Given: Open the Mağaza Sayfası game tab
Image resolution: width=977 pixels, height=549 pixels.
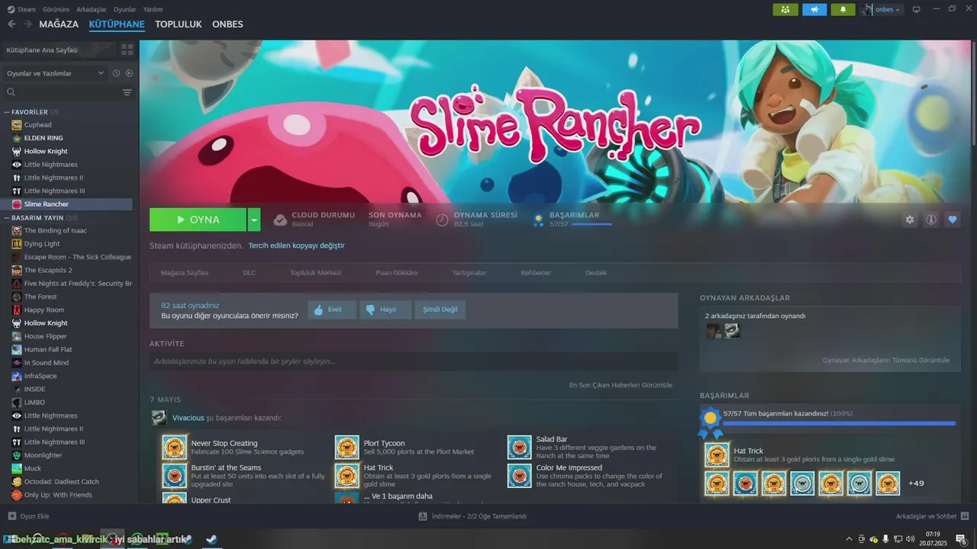Looking at the screenshot, I should pos(184,273).
